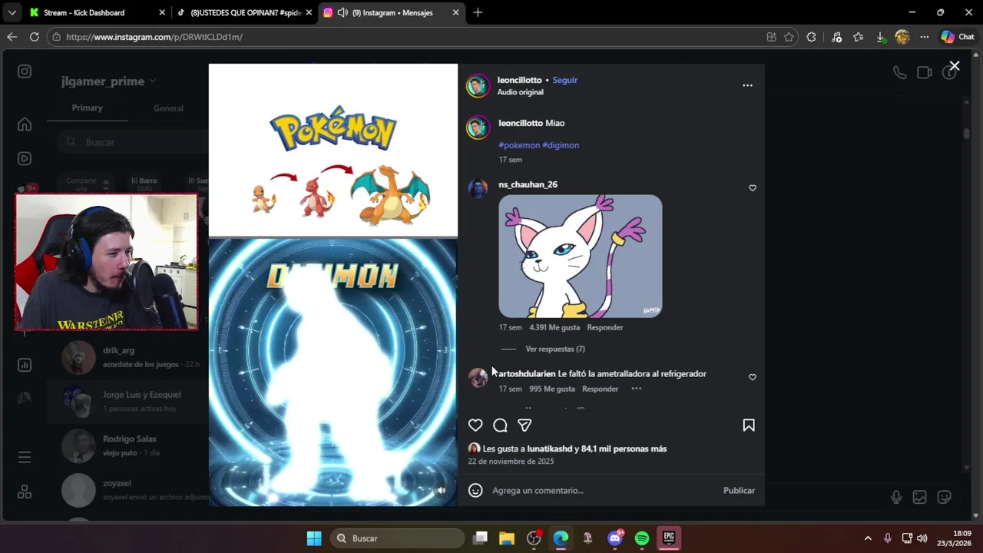The width and height of the screenshot is (983, 553).
Task: Show hidden system tray icons
Action: click(x=868, y=538)
